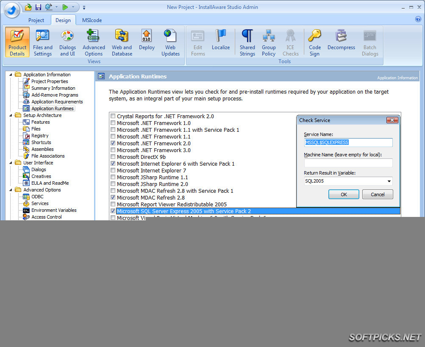Cancel the Check Service dialog
The height and width of the screenshot is (347, 425).
(x=378, y=194)
